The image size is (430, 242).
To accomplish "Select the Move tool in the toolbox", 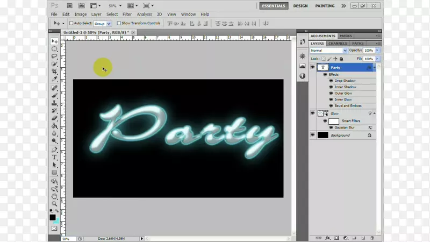I will (54, 41).
